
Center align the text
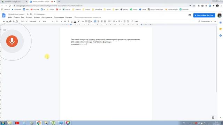tap(98, 22)
